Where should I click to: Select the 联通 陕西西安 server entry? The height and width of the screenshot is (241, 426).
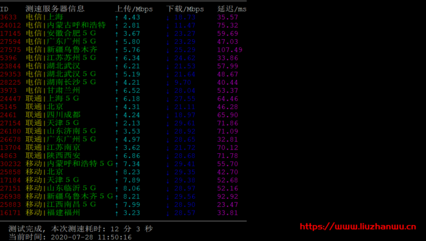(x=52, y=156)
